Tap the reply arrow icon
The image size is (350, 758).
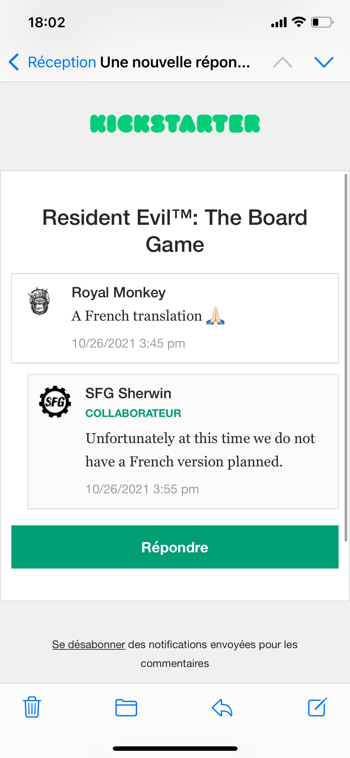(222, 708)
